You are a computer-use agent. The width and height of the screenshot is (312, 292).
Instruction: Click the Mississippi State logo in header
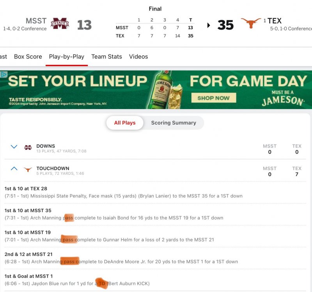[x=60, y=24]
